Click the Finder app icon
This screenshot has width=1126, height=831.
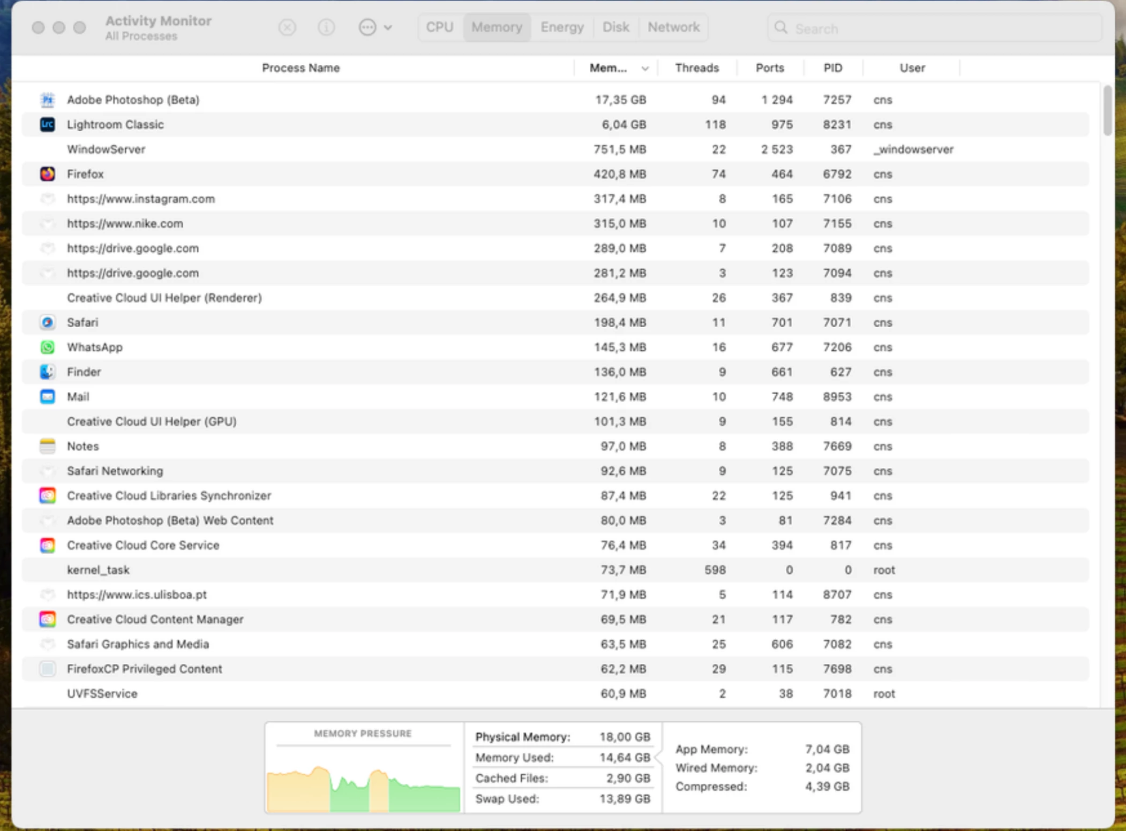[x=48, y=372]
